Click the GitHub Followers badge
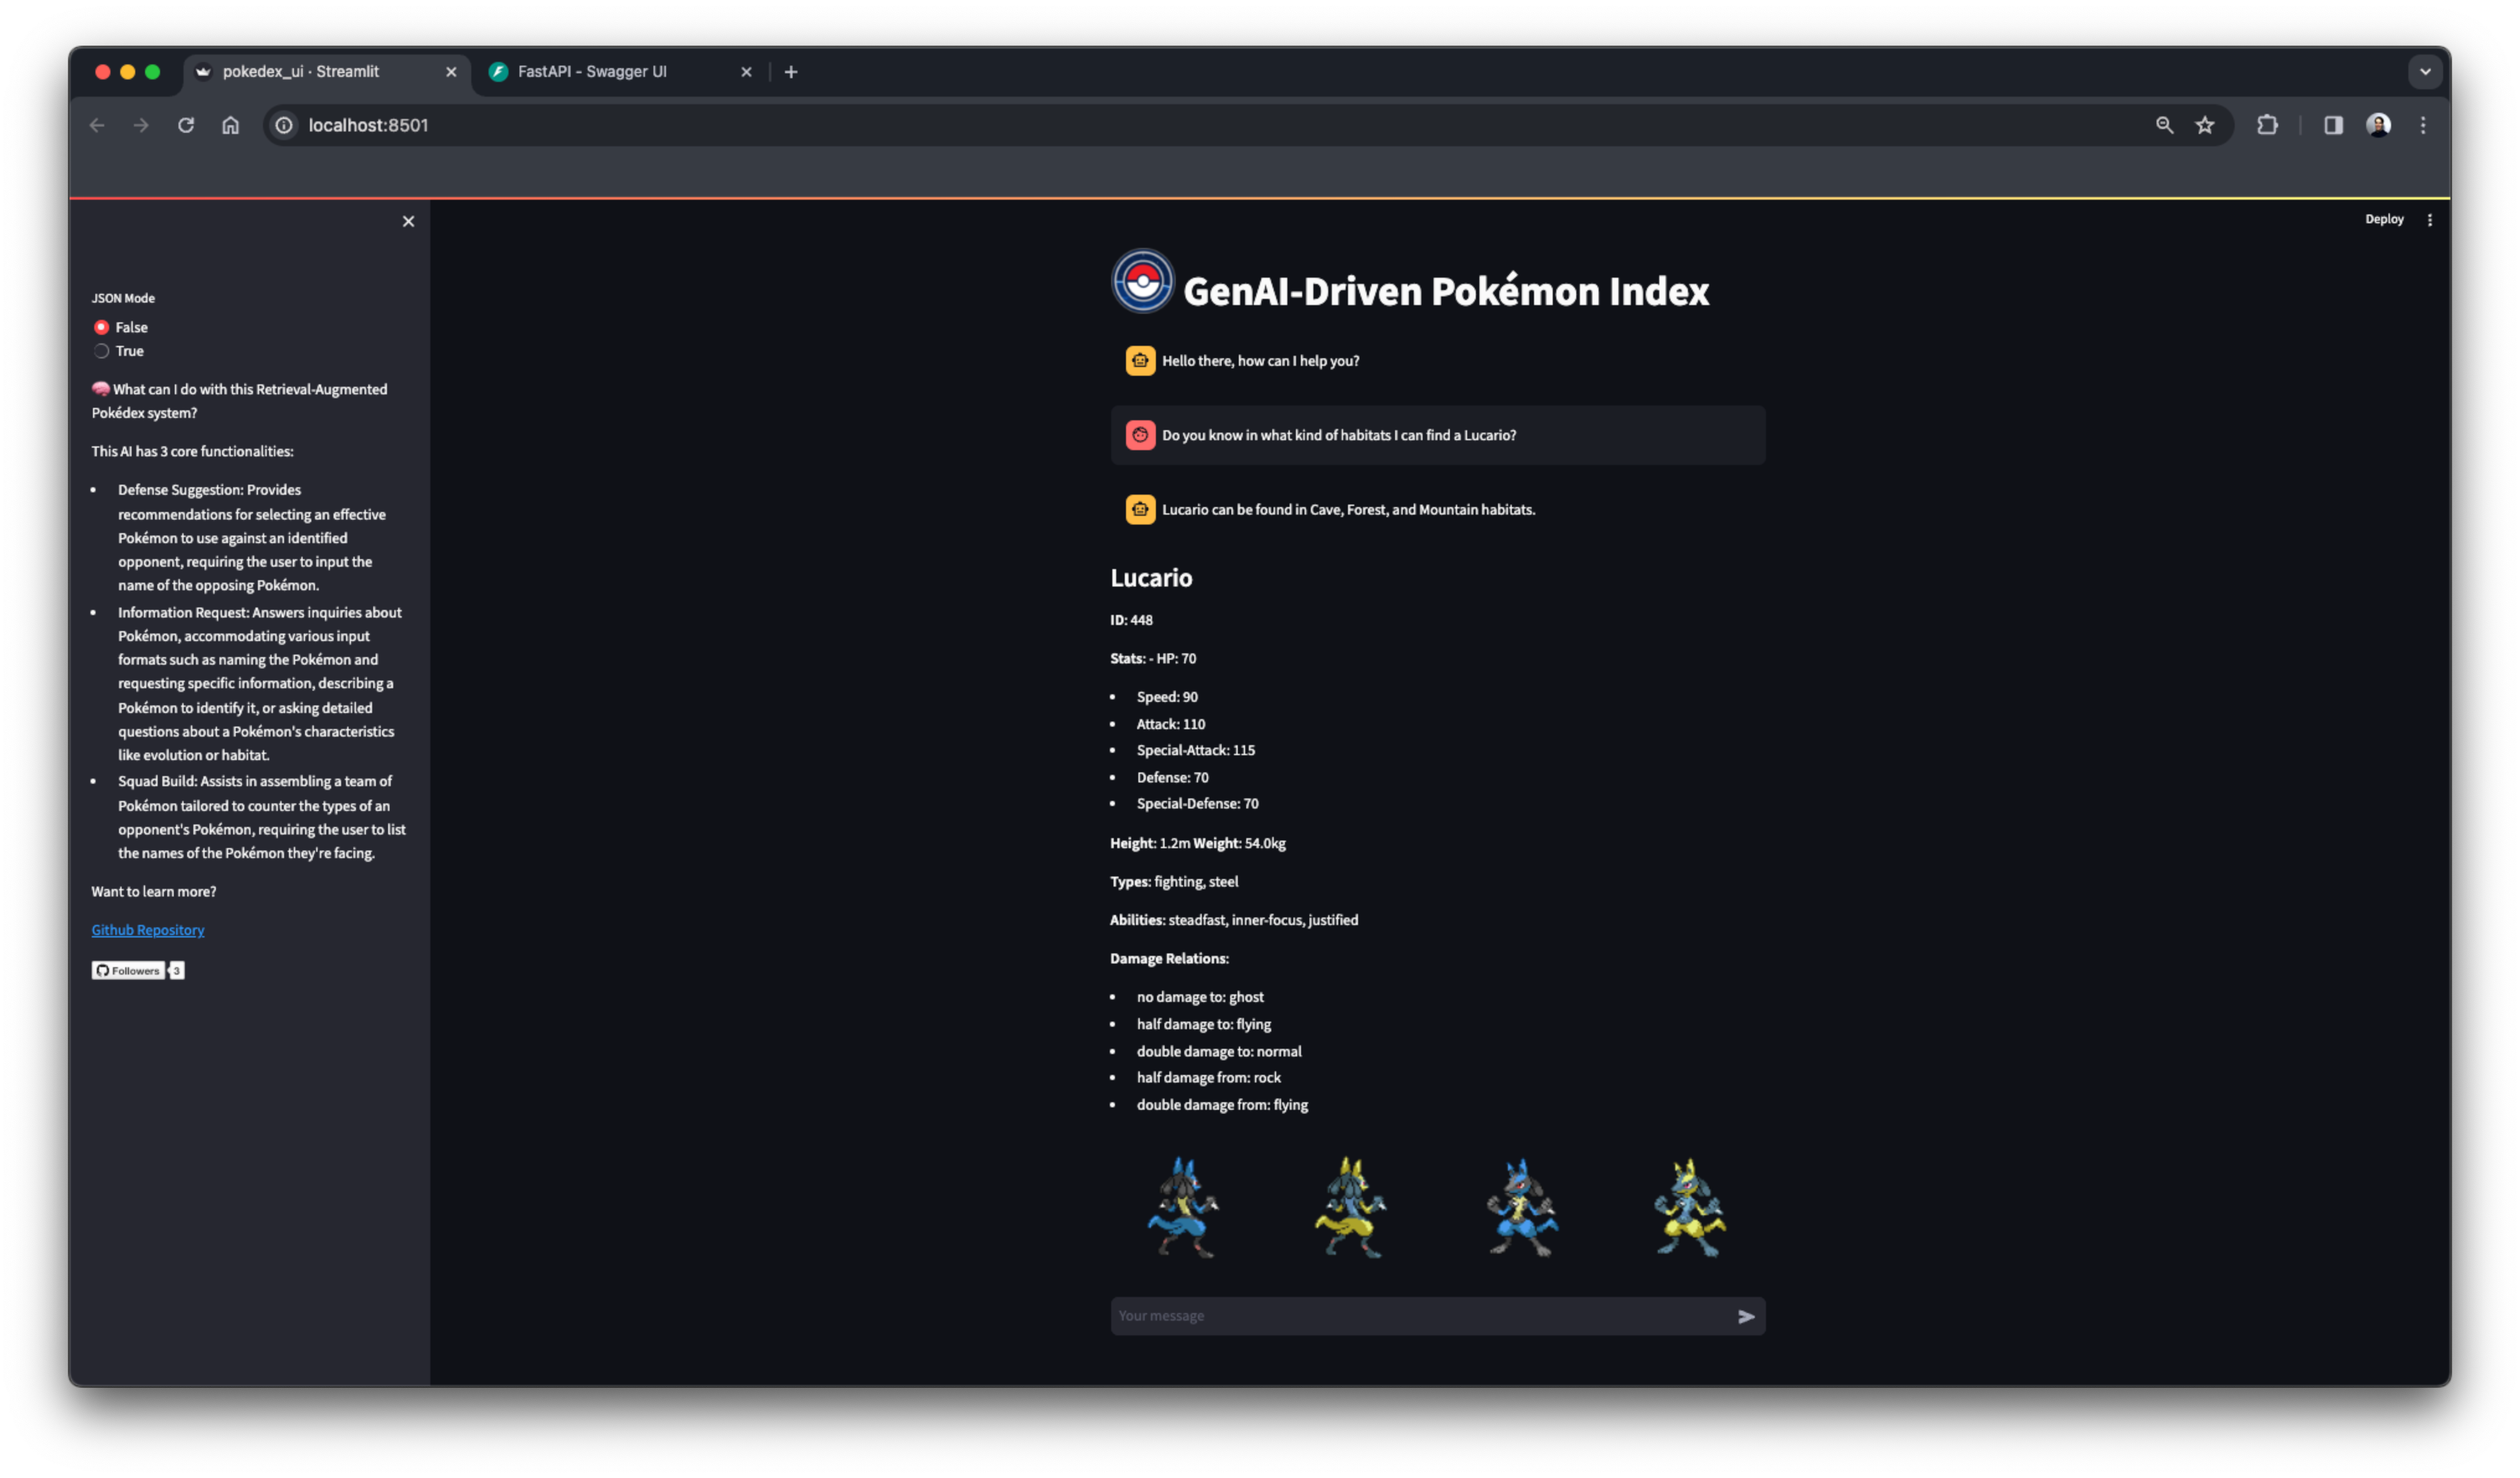The height and width of the screenshot is (1478, 2520). coord(128,971)
